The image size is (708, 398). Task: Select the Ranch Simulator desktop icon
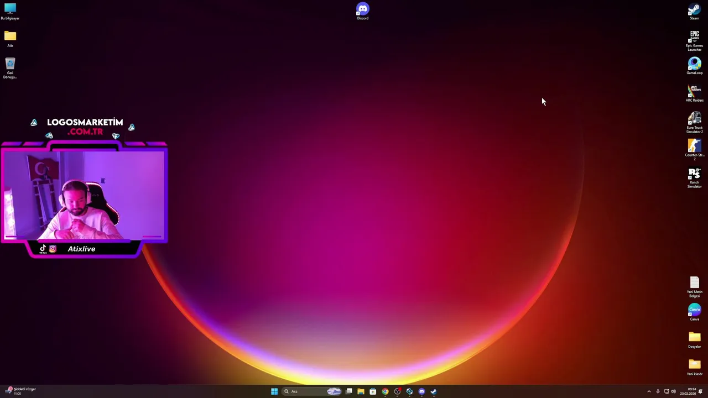(x=694, y=177)
